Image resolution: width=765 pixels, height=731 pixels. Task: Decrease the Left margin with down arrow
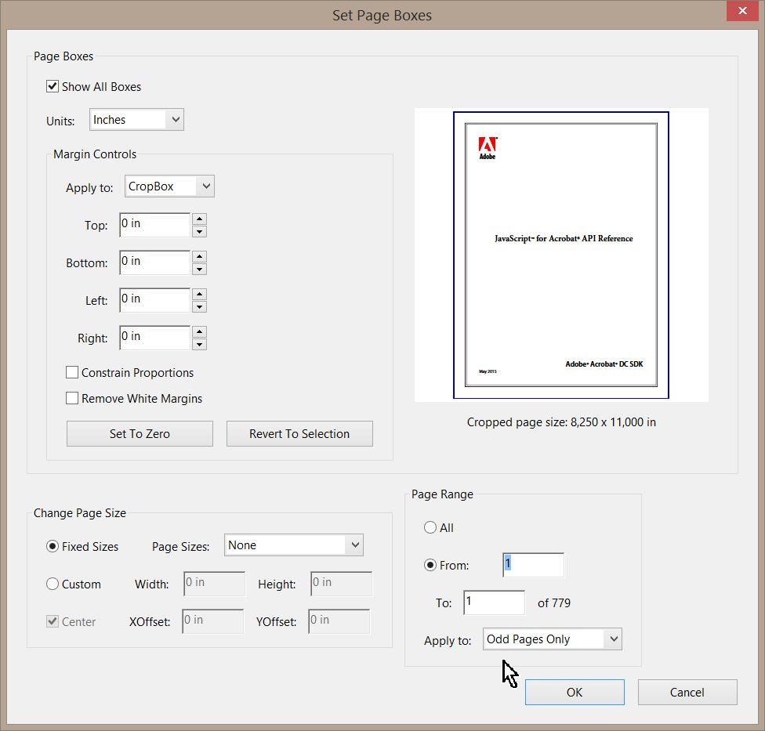tap(199, 307)
